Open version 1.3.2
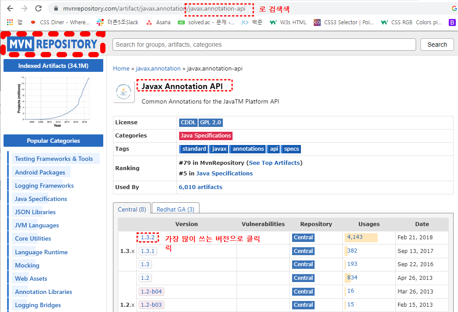 (148, 238)
